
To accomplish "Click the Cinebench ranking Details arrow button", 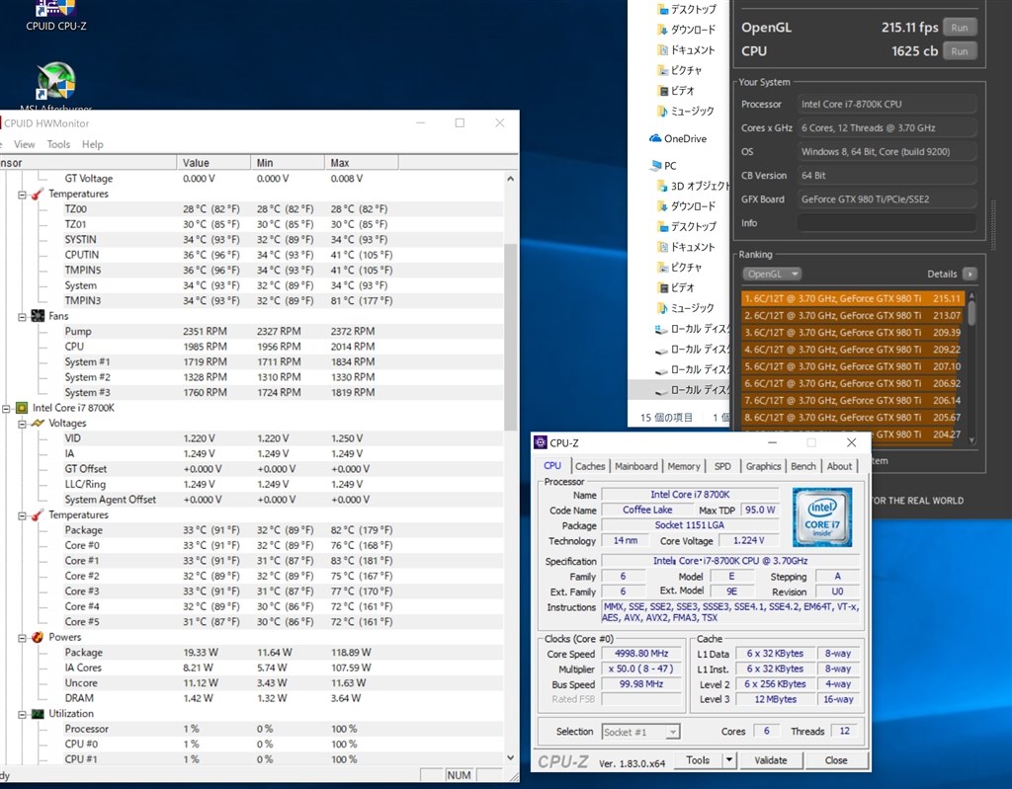I will (x=970, y=274).
